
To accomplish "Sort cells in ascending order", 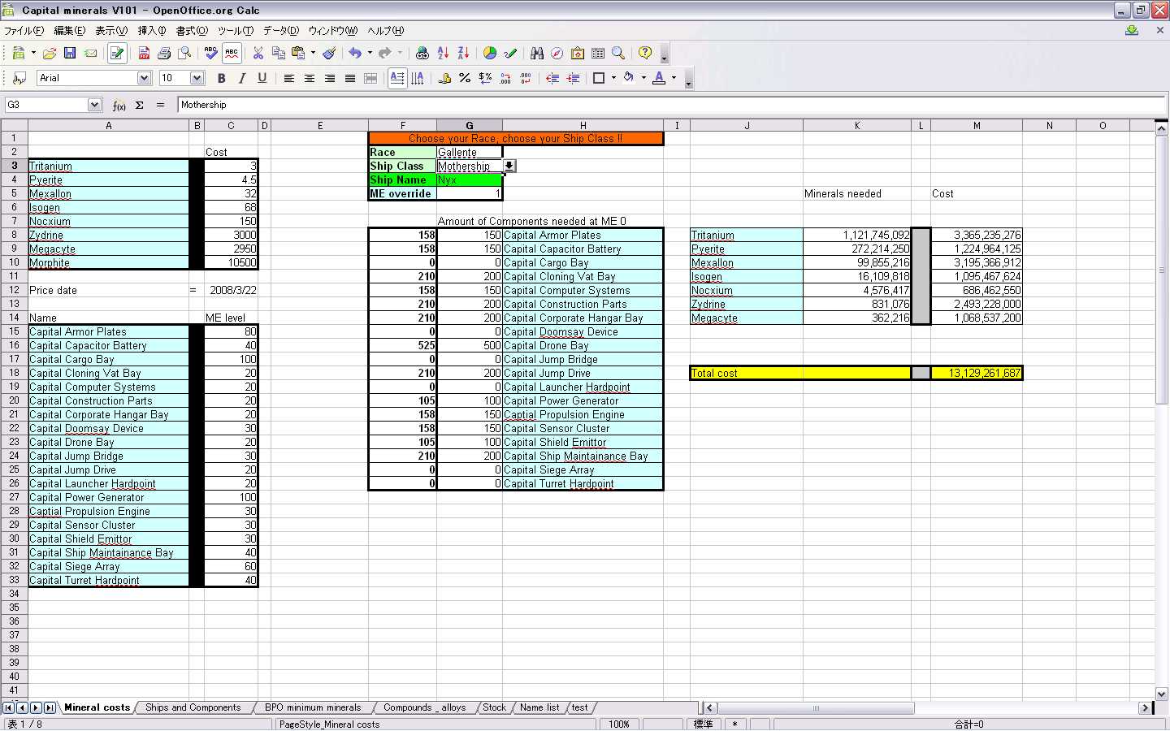I will point(443,53).
